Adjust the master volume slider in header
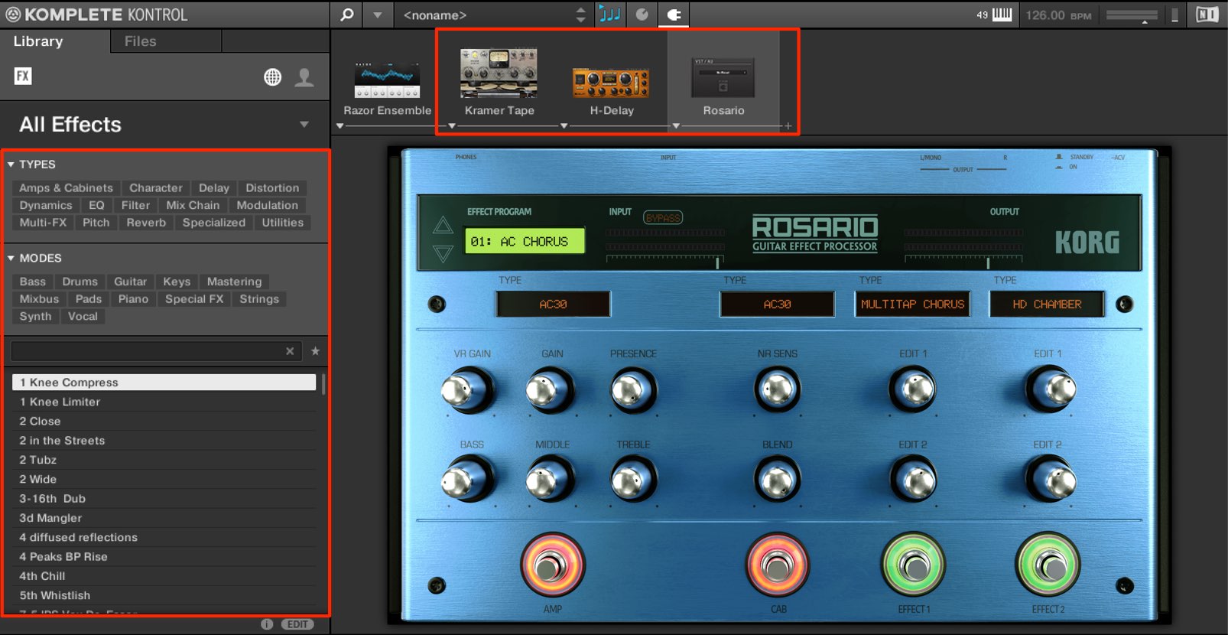Screen dimensions: 1228x635 coord(1132,15)
